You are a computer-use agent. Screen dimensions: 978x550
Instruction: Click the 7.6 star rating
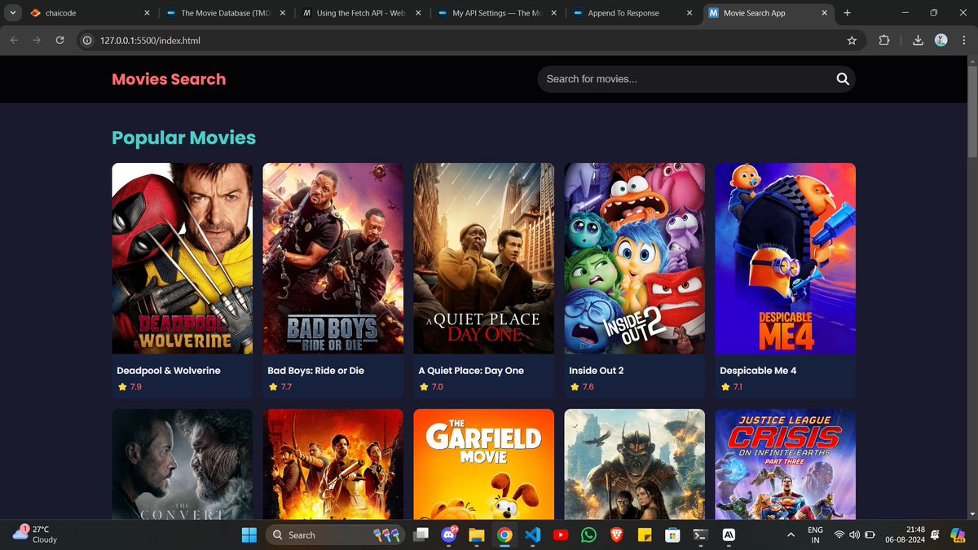click(582, 387)
